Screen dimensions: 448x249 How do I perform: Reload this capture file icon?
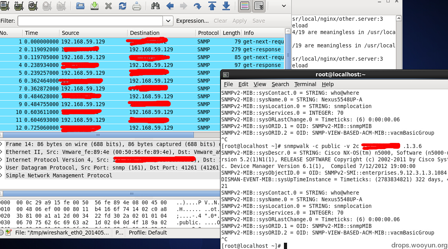pyautogui.click(x=123, y=6)
